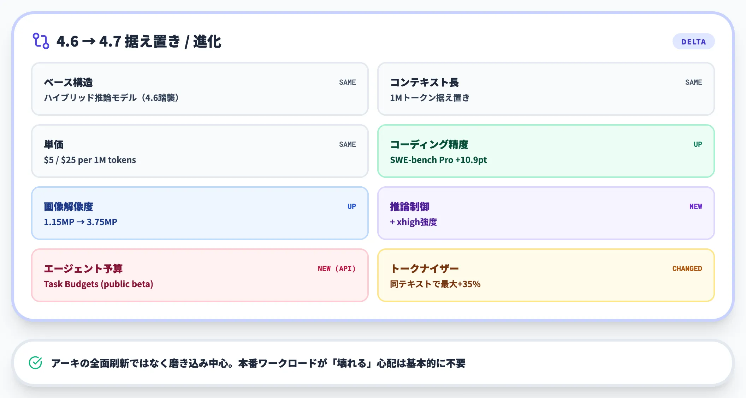This screenshot has width=746, height=398.
Task: Select the DELTA badge in the top right
Action: pyautogui.click(x=693, y=41)
